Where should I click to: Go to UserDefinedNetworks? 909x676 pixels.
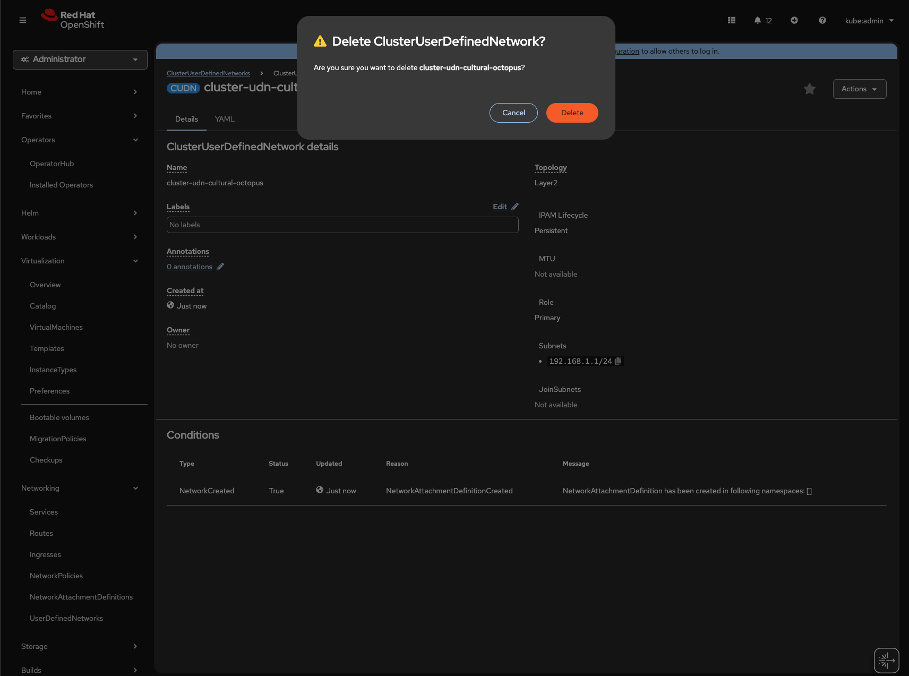(x=66, y=618)
